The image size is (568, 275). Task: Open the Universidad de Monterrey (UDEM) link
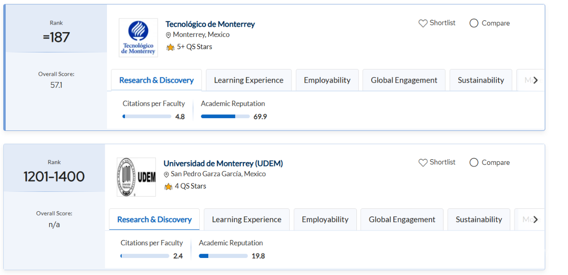click(223, 163)
